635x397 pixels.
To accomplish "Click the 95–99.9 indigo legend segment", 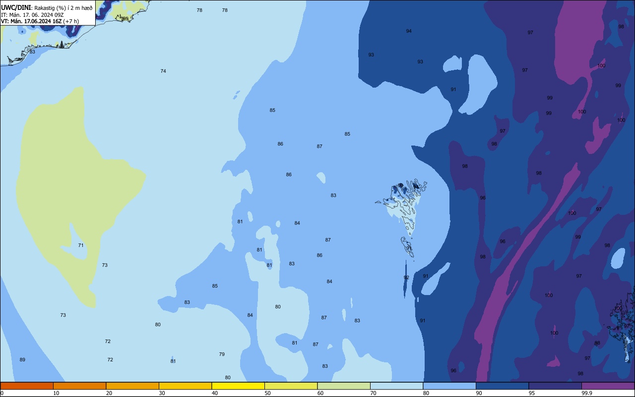I will tap(555, 386).
